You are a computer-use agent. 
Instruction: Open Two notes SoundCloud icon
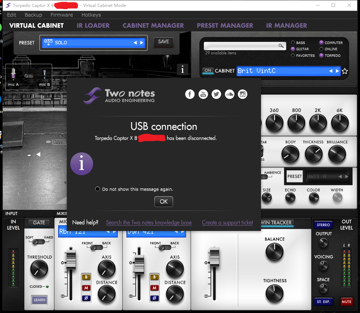229,94
